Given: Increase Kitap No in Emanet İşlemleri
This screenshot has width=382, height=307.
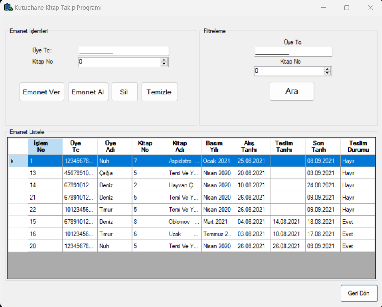Looking at the screenshot, I should [164, 60].
